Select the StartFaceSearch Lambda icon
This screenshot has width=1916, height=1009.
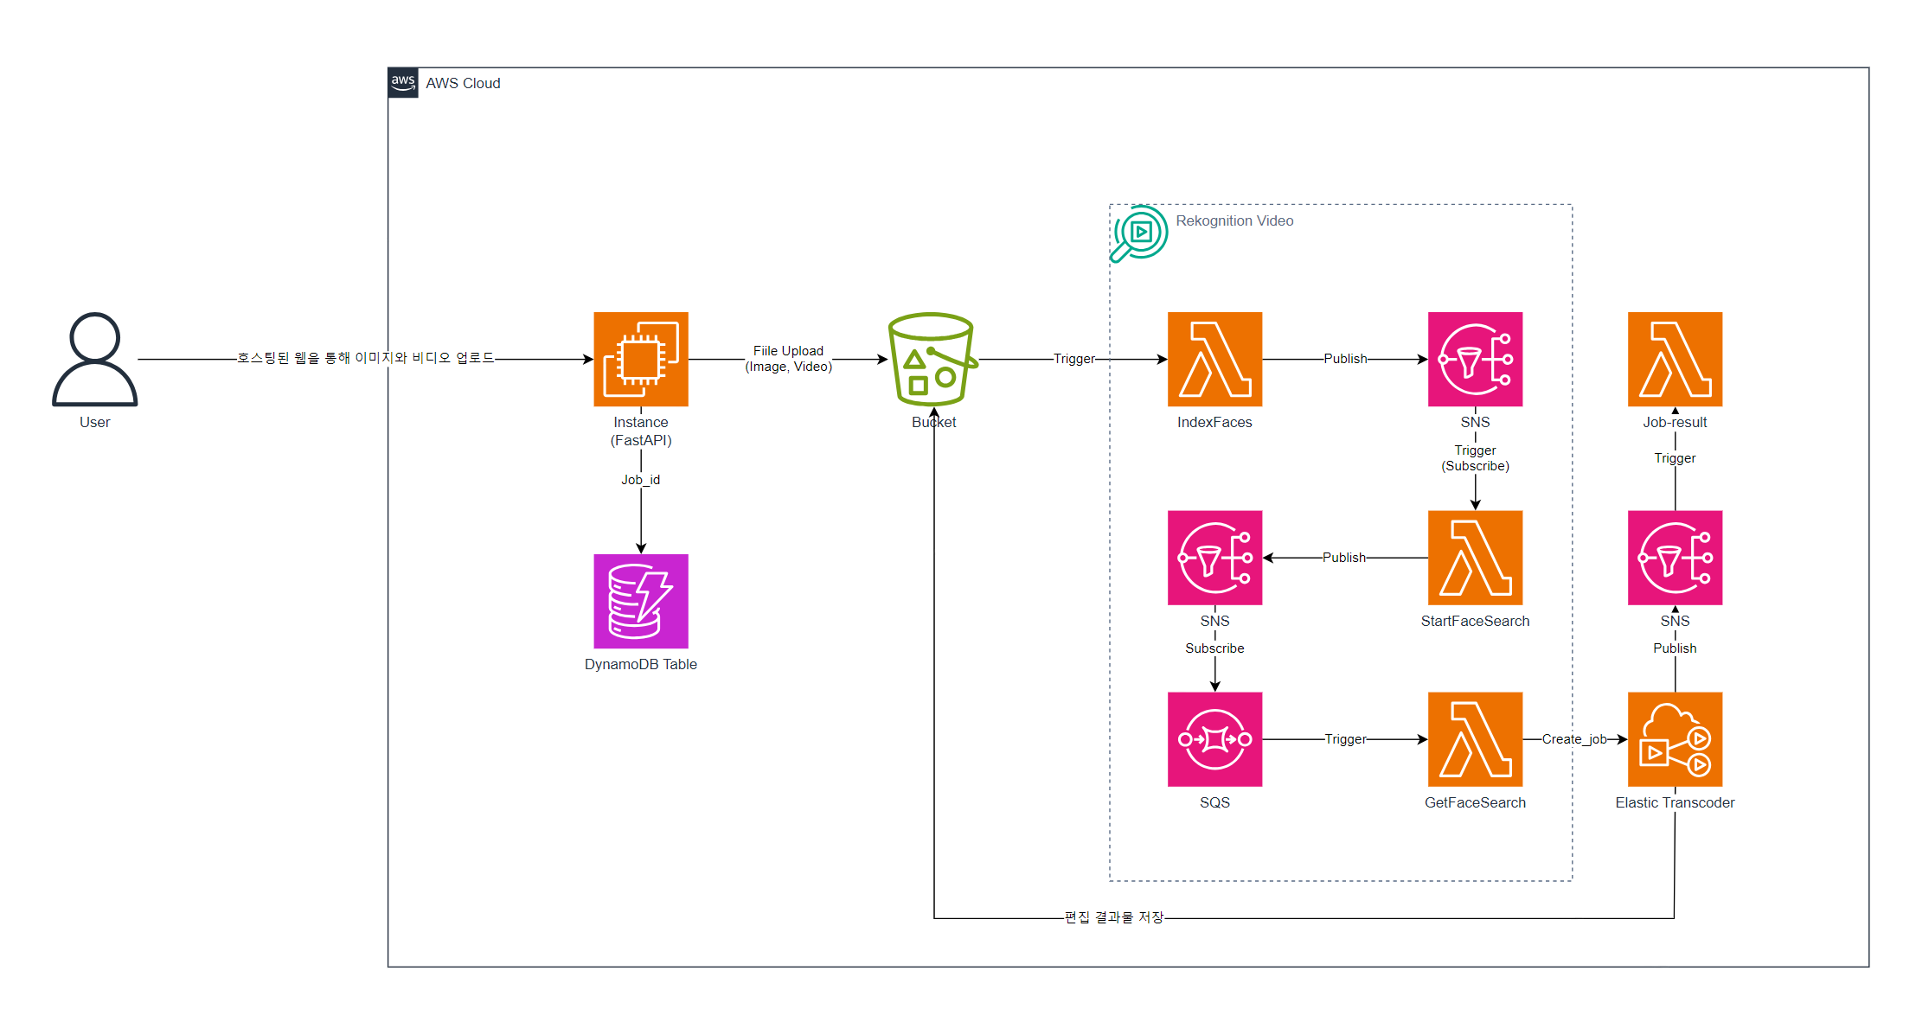[x=1475, y=558]
